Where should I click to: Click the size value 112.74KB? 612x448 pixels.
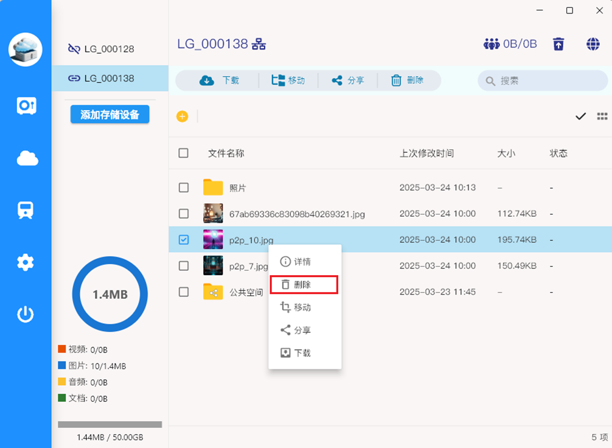(516, 214)
